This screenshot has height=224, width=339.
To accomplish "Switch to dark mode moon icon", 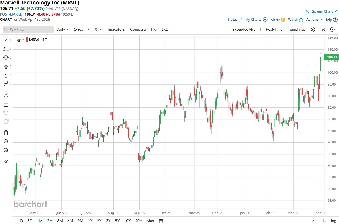I will [x=333, y=29].
